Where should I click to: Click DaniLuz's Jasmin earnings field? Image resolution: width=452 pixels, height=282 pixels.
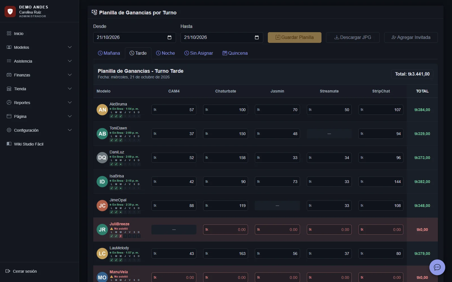(277, 158)
